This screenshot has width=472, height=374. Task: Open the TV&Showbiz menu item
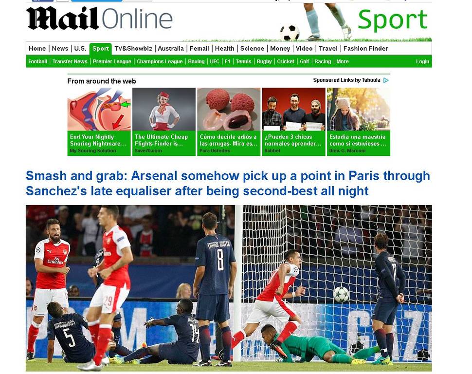tap(133, 49)
